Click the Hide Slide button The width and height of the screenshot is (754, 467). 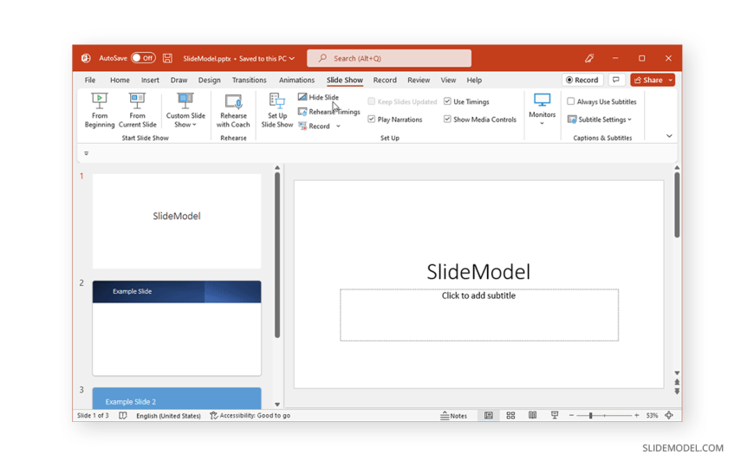tap(318, 97)
